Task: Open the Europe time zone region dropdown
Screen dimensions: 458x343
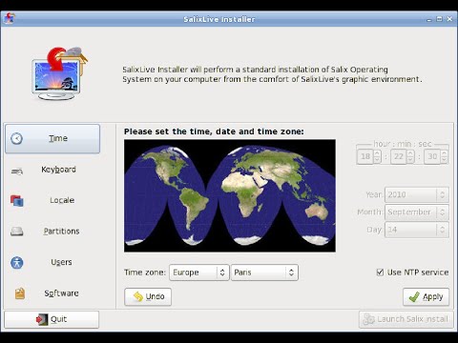Action: 199,272
